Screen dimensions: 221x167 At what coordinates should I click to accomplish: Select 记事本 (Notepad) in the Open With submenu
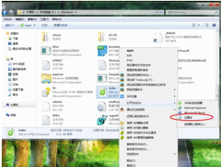[x=188, y=117]
